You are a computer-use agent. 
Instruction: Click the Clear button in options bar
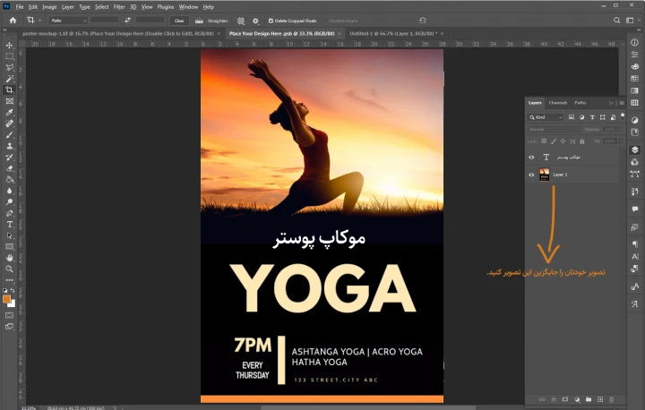click(x=179, y=20)
